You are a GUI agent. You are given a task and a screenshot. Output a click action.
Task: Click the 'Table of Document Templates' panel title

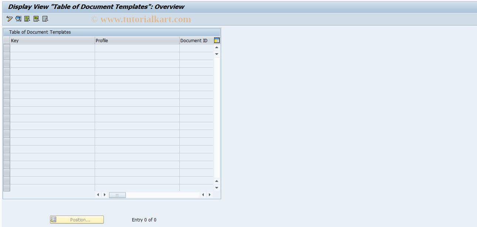pyautogui.click(x=40, y=32)
